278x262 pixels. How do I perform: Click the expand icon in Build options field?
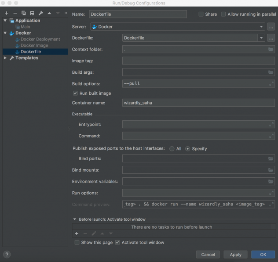click(x=271, y=83)
